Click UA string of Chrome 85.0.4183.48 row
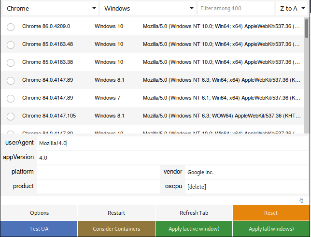 click(221, 44)
